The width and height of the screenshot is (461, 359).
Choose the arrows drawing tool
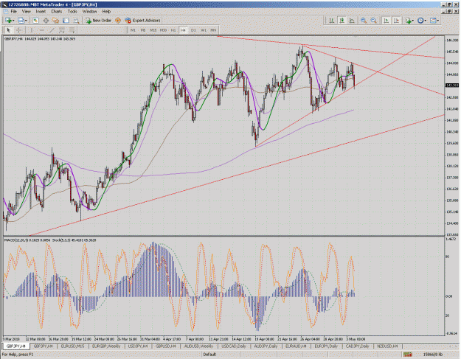coord(72,30)
